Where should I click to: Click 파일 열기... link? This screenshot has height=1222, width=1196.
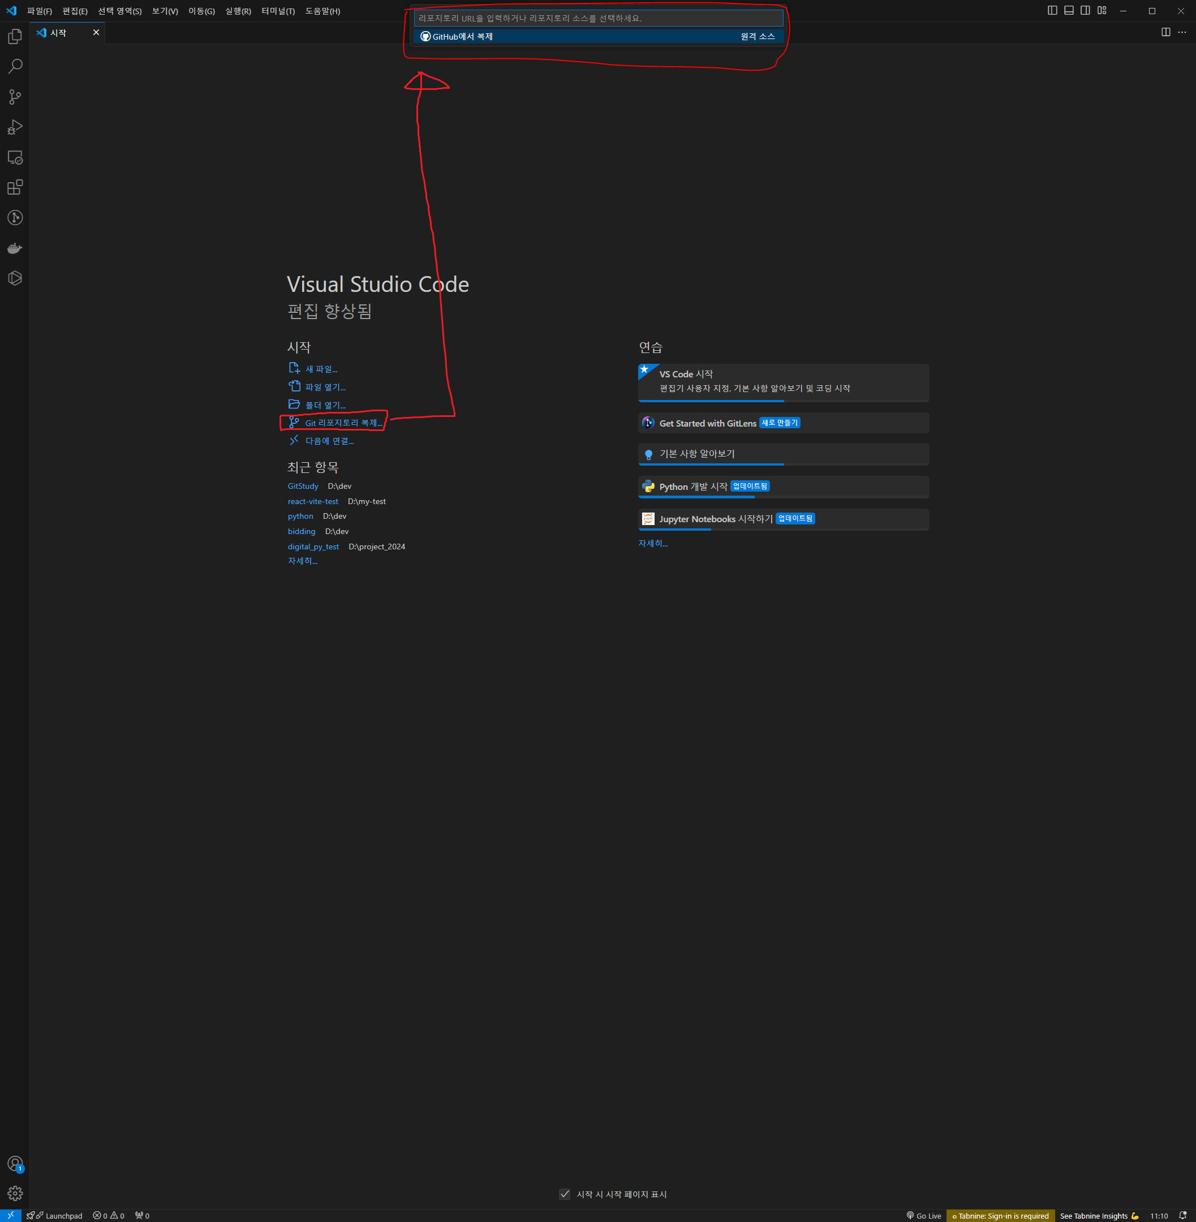click(317, 387)
